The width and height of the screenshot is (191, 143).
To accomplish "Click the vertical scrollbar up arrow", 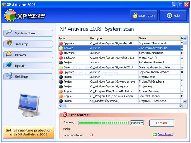I will tap(185, 38).
